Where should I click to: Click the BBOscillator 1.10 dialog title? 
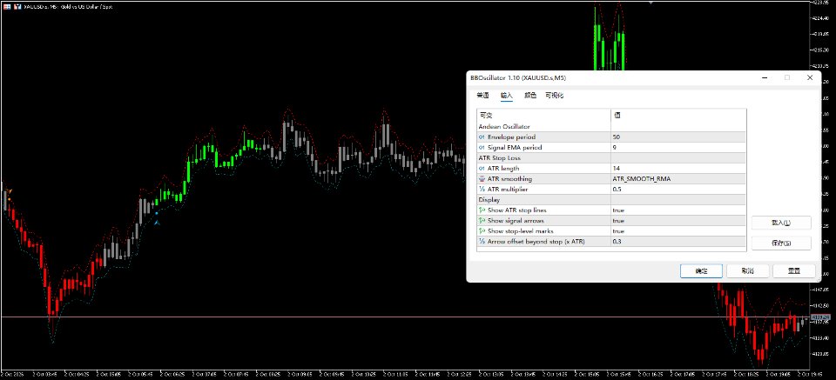click(517, 77)
